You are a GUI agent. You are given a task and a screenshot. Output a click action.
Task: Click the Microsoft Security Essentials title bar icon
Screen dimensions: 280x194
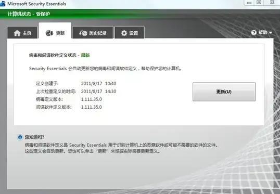(3, 4)
